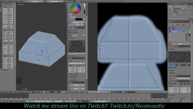The height and width of the screenshot is (109, 193).
Task: Toggle the From Dupli checkbox
Action: point(169,84)
